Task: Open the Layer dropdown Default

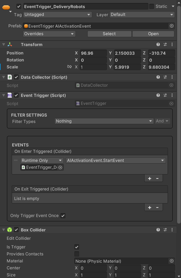Action: click(x=142, y=15)
